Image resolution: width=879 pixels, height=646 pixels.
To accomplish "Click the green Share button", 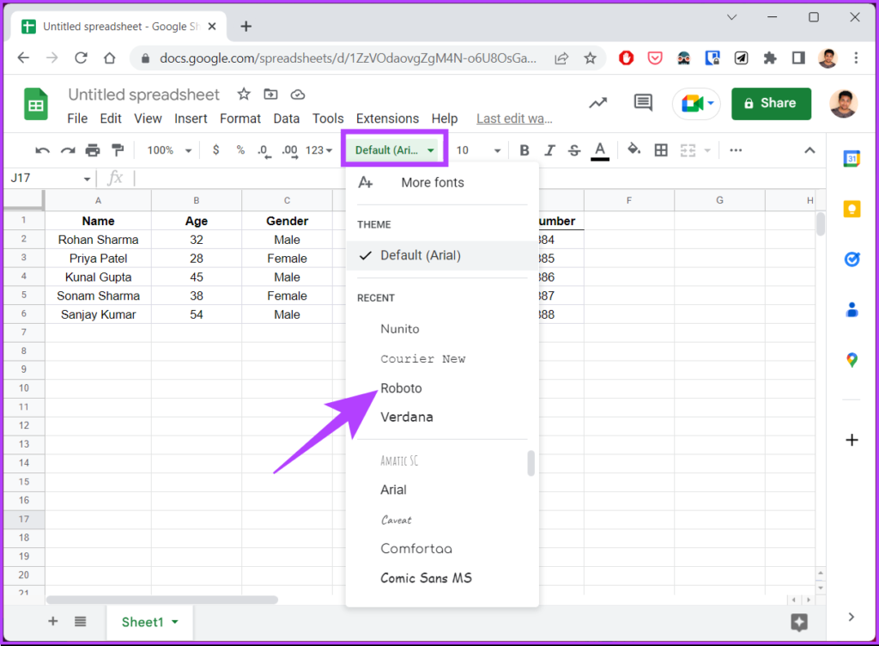I will [770, 103].
